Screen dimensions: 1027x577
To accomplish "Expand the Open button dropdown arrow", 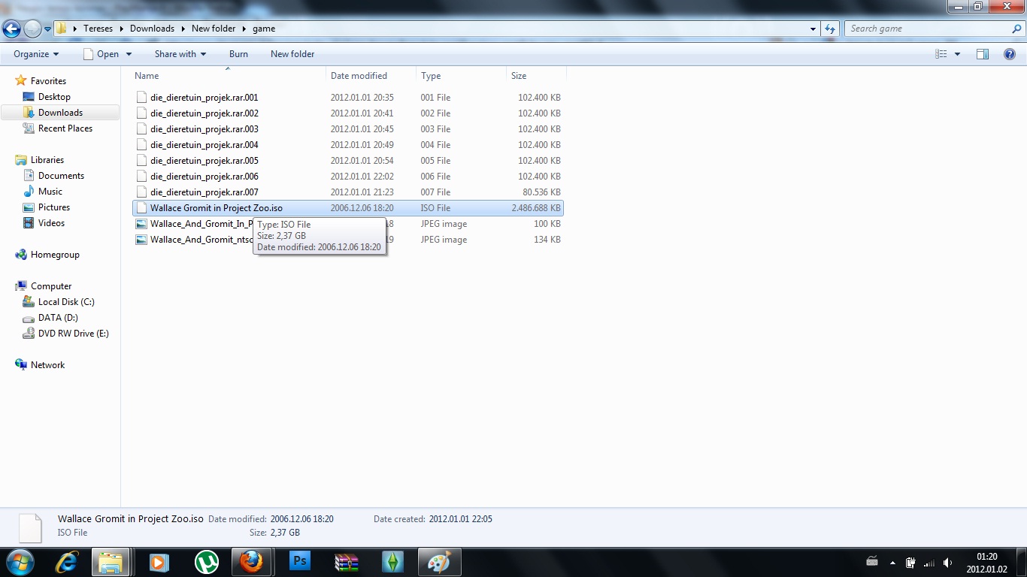I will click(129, 54).
